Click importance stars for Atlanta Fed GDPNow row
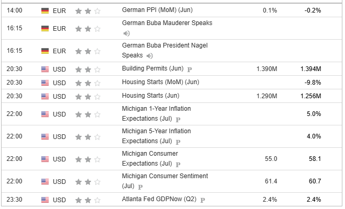The height and width of the screenshot is (209, 345). click(x=88, y=200)
